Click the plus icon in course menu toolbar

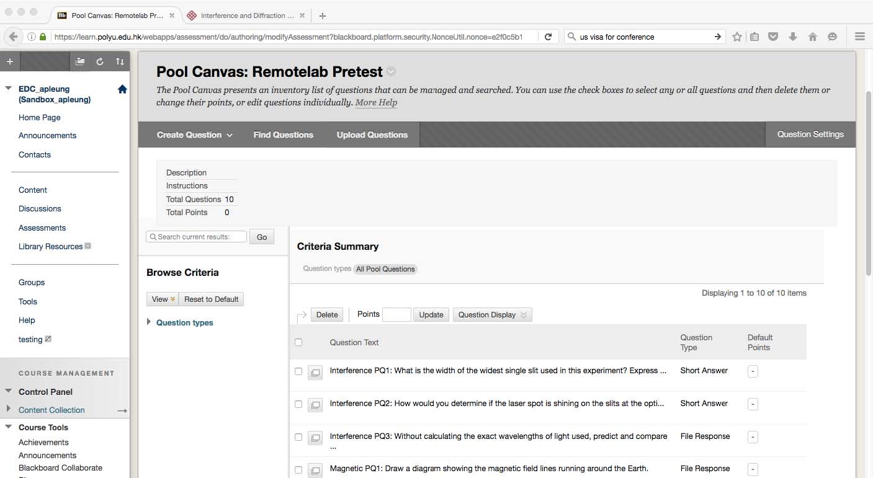9,61
